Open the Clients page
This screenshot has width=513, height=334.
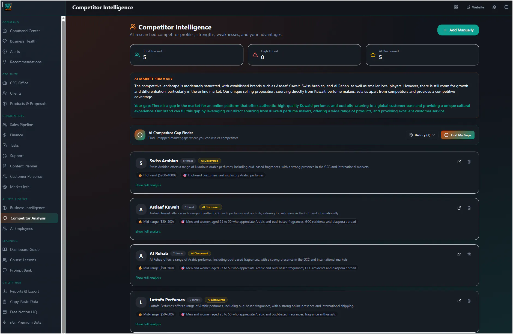29,93
